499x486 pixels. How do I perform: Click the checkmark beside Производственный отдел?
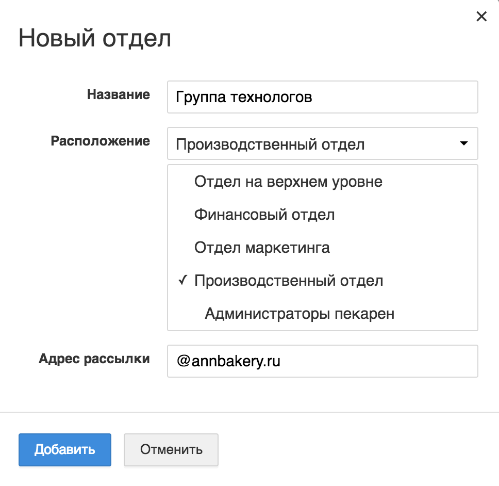pyautogui.click(x=182, y=281)
